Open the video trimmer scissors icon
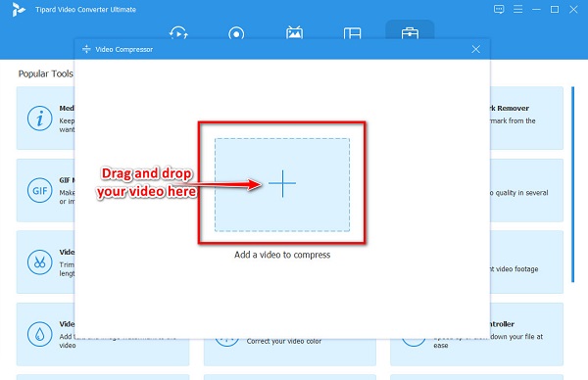The height and width of the screenshot is (380, 588). click(x=39, y=262)
